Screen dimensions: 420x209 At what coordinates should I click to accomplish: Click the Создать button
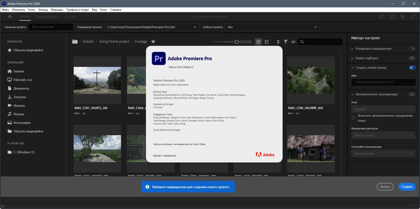pos(407,187)
